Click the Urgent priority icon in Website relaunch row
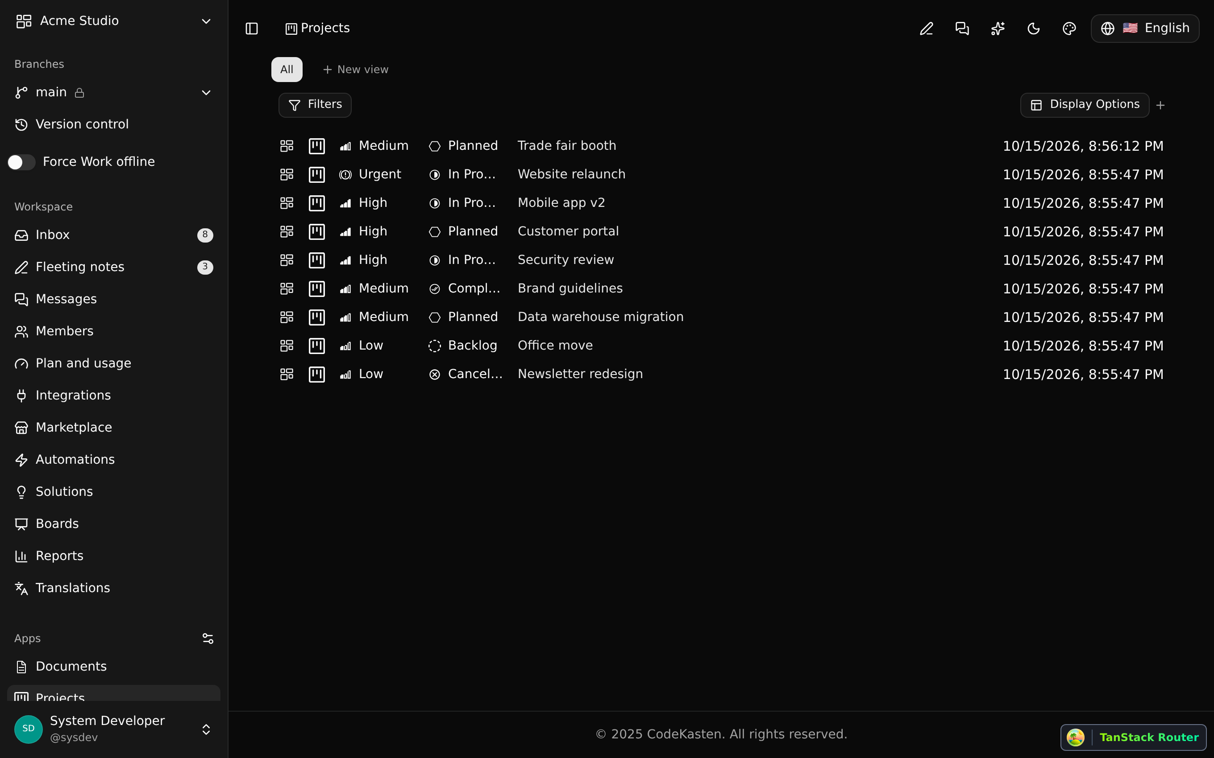The width and height of the screenshot is (1214, 758). tap(345, 174)
